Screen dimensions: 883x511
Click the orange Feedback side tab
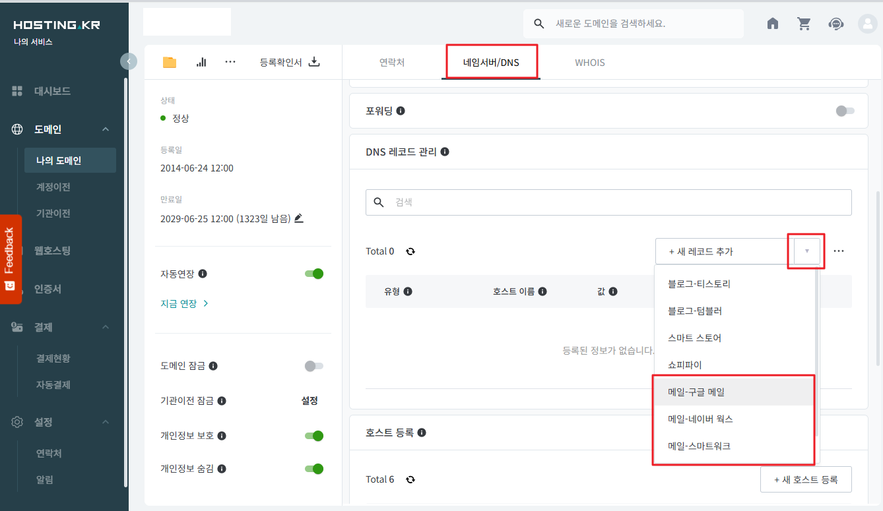pos(11,258)
